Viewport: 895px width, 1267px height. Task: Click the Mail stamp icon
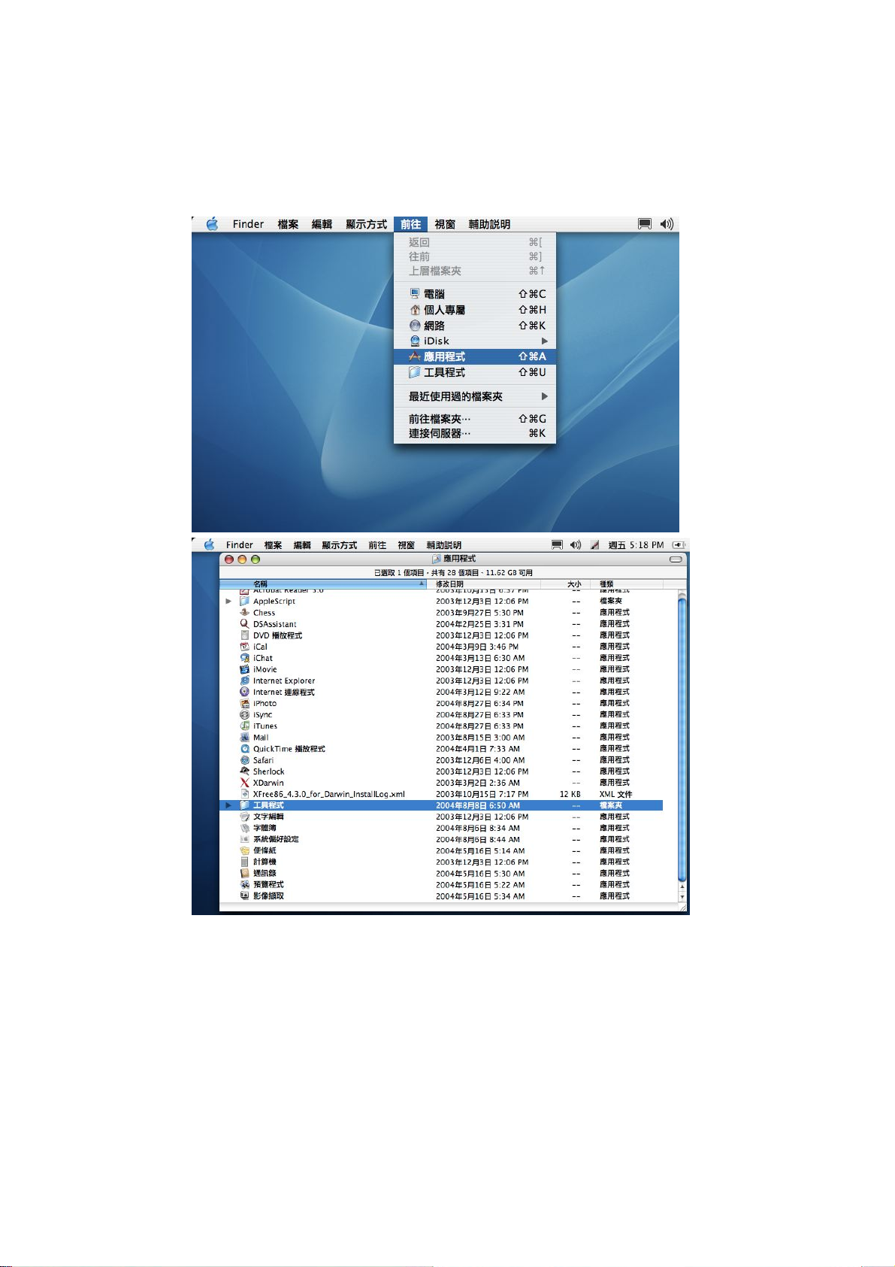click(244, 737)
